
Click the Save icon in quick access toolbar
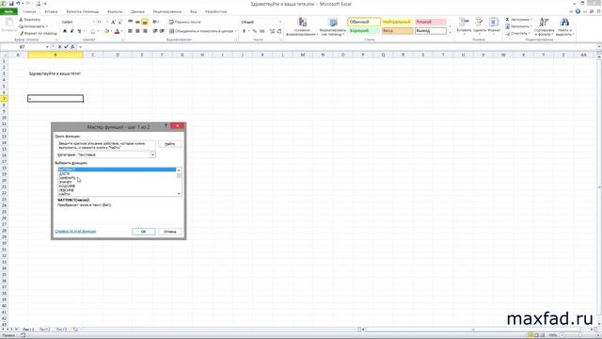11,4
